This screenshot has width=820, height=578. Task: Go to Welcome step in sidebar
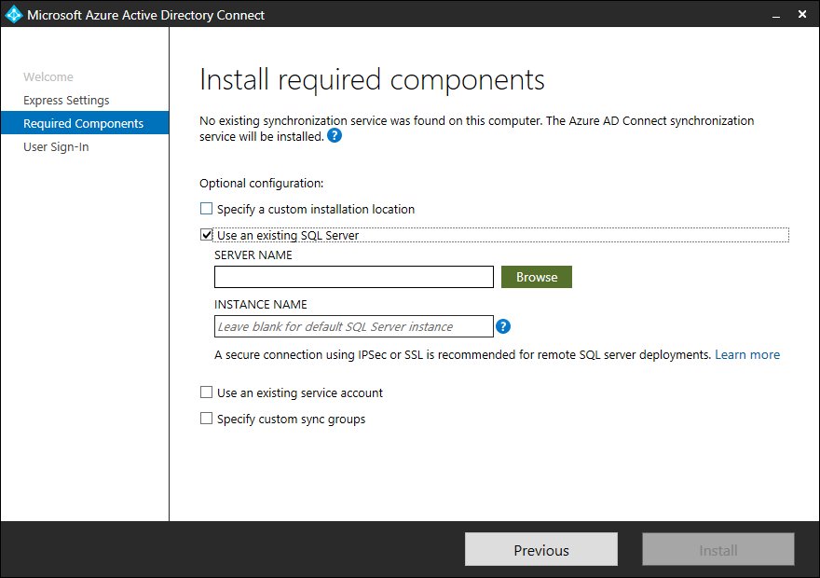point(48,77)
